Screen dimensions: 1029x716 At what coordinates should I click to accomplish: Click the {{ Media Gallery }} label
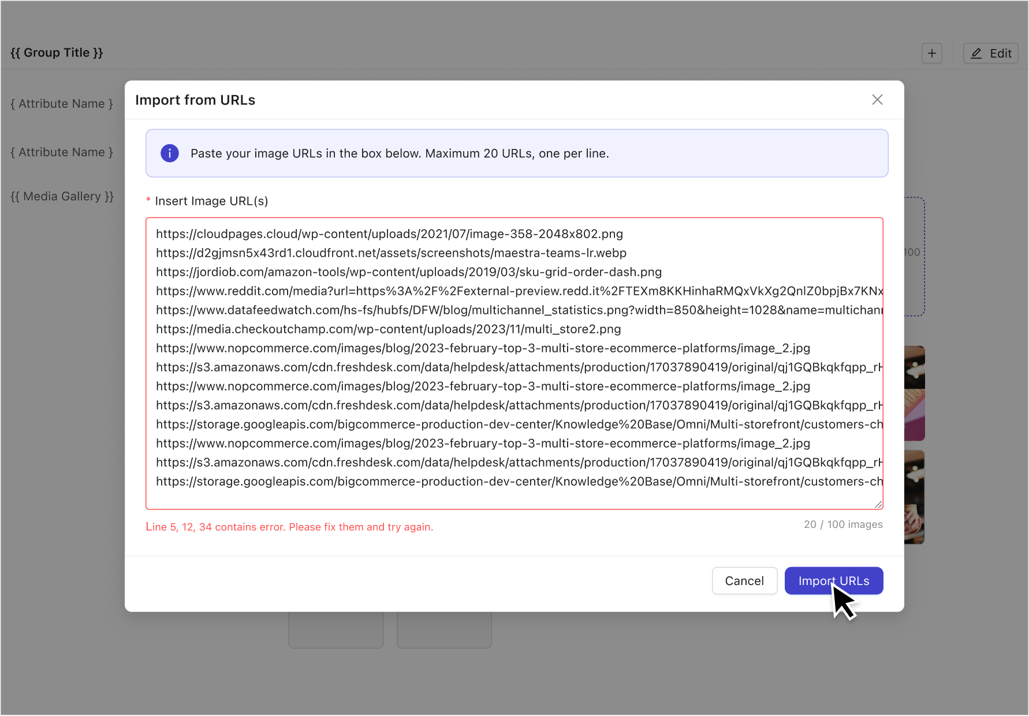pyautogui.click(x=62, y=196)
